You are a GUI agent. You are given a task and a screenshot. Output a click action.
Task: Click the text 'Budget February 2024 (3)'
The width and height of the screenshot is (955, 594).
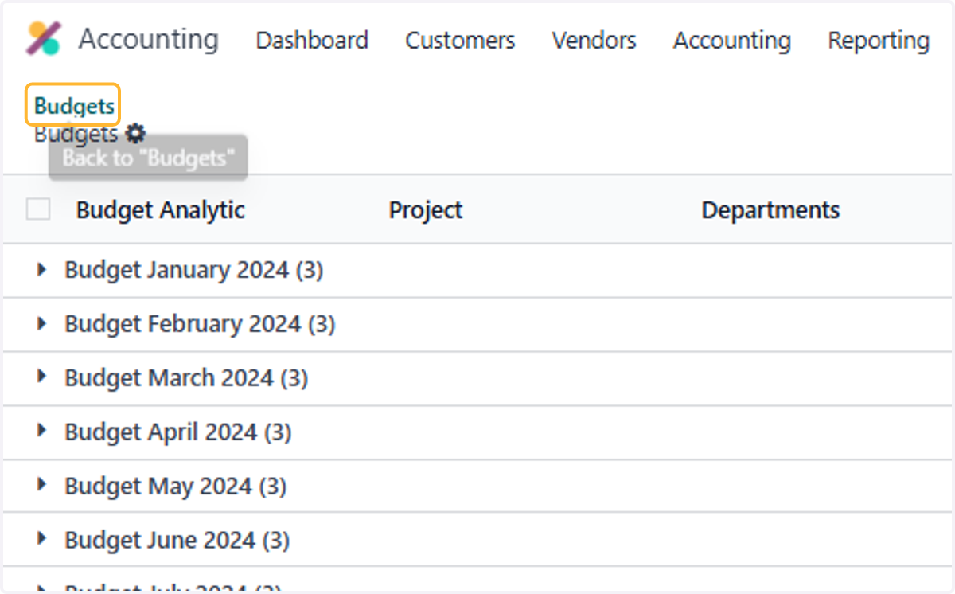(200, 324)
